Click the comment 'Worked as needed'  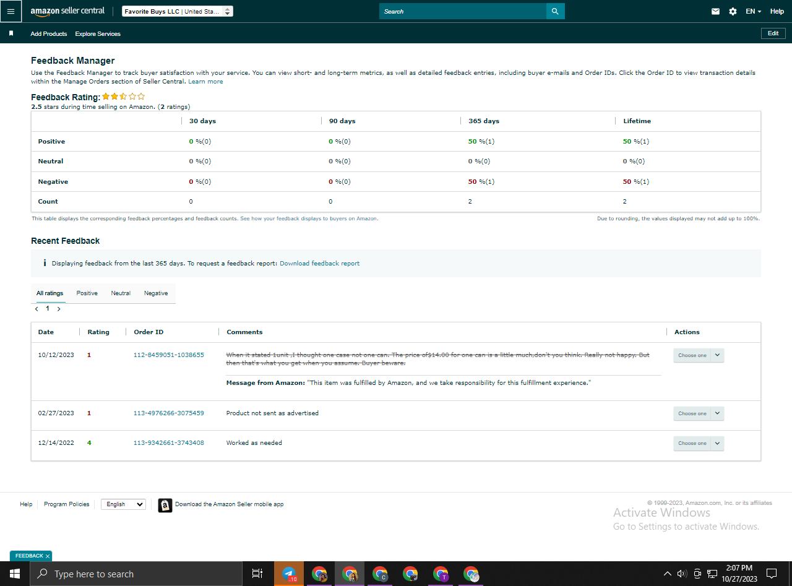(x=254, y=443)
